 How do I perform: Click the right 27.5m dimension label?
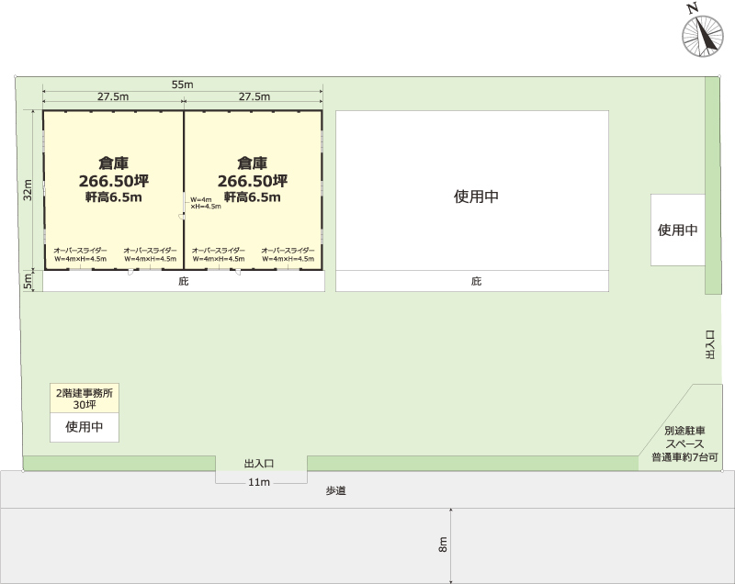(x=254, y=96)
